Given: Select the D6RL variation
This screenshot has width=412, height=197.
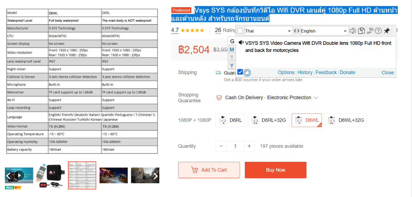Looking at the screenshot, I should [231, 120].
